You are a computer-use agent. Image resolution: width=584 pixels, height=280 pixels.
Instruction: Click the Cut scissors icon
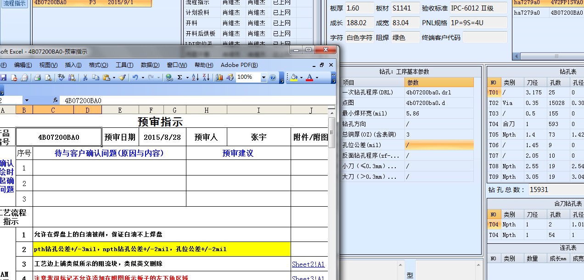(85, 77)
